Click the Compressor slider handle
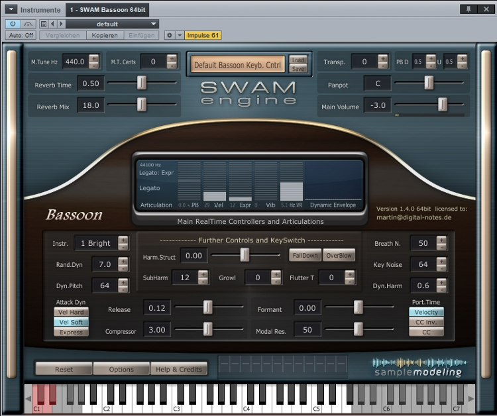497x416 pixels. click(x=207, y=329)
